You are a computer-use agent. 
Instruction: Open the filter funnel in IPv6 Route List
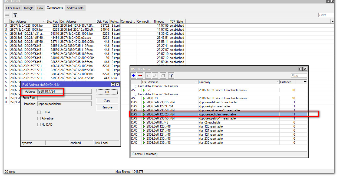click(x=171, y=76)
